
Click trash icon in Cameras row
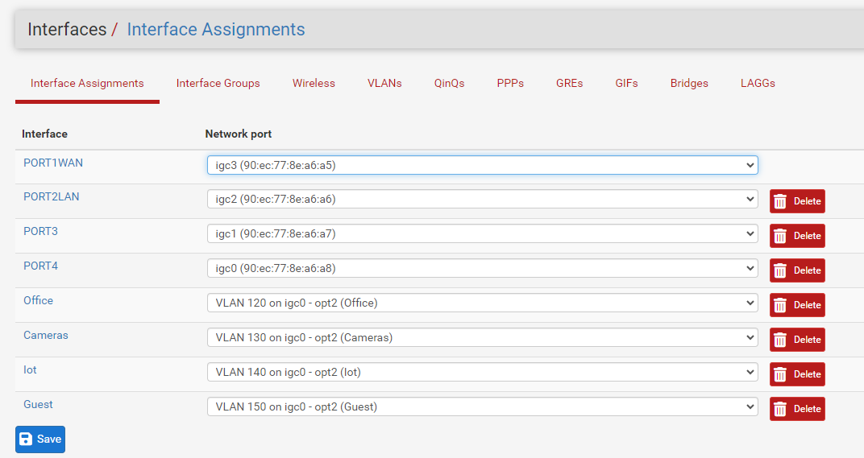coord(779,340)
